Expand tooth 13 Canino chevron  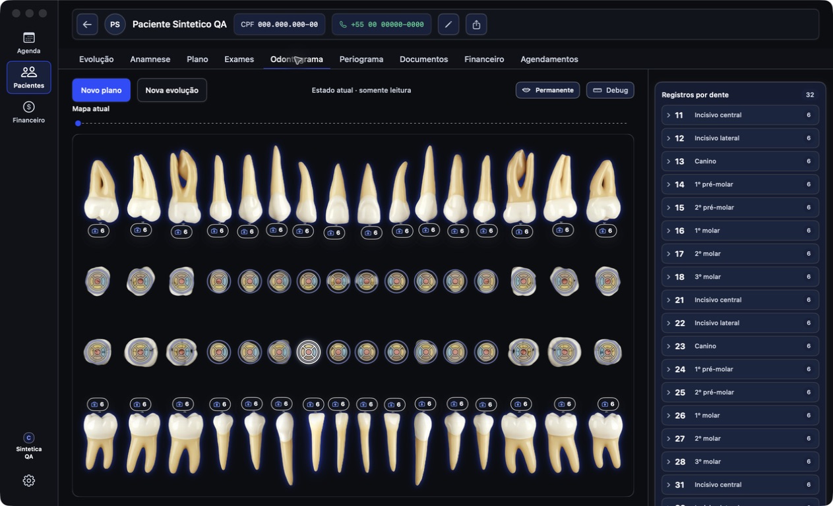pyautogui.click(x=668, y=161)
